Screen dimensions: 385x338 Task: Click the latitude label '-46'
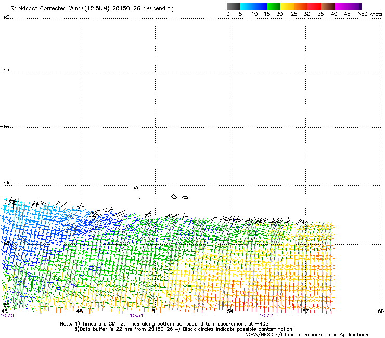(5, 184)
